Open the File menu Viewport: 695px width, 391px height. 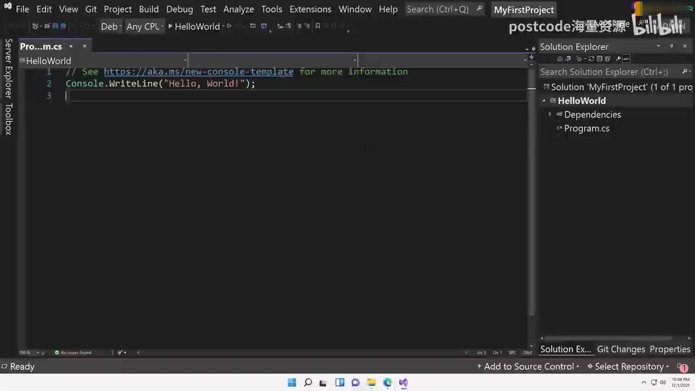pos(22,9)
